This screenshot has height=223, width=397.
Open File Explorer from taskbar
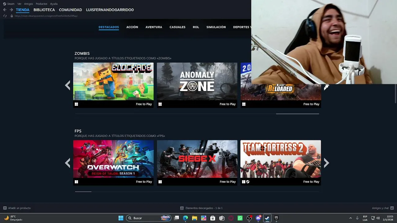point(194,218)
